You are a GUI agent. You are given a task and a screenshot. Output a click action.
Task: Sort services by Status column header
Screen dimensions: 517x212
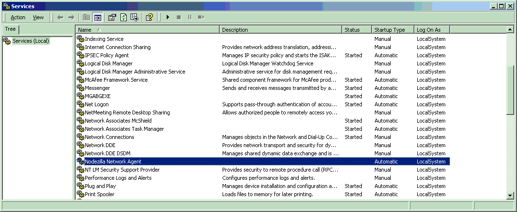point(357,30)
